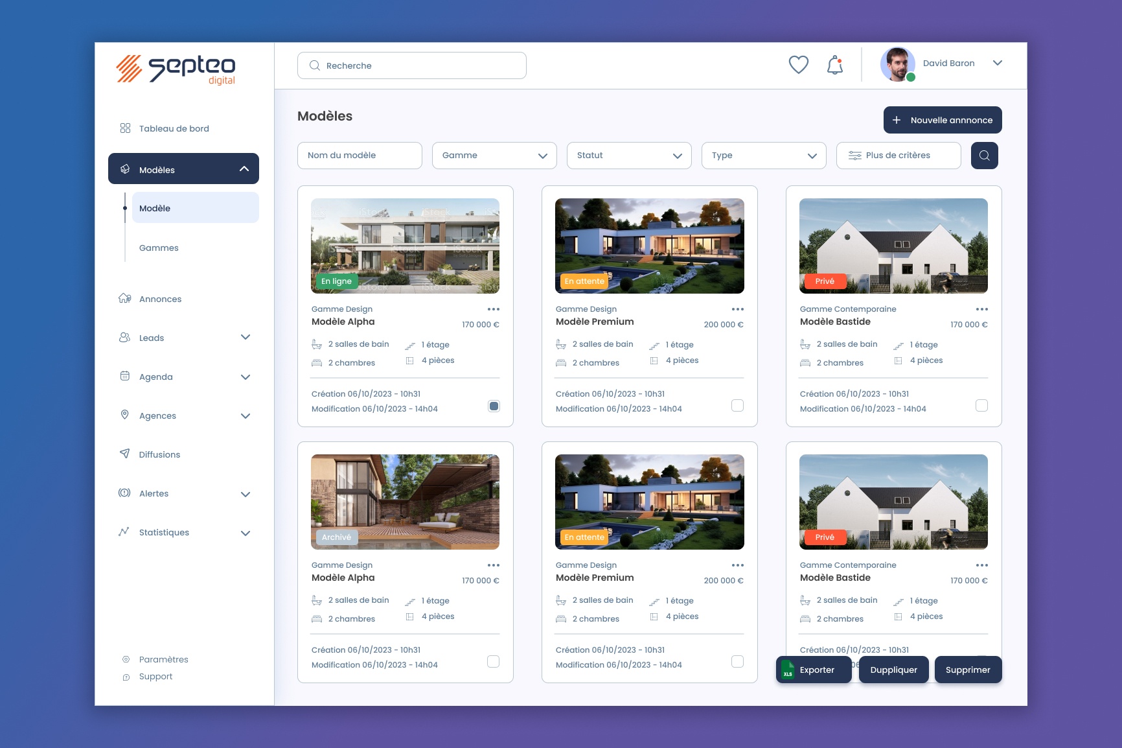Expand the Leads sidebar chevron
This screenshot has width=1122, height=748.
246,337
